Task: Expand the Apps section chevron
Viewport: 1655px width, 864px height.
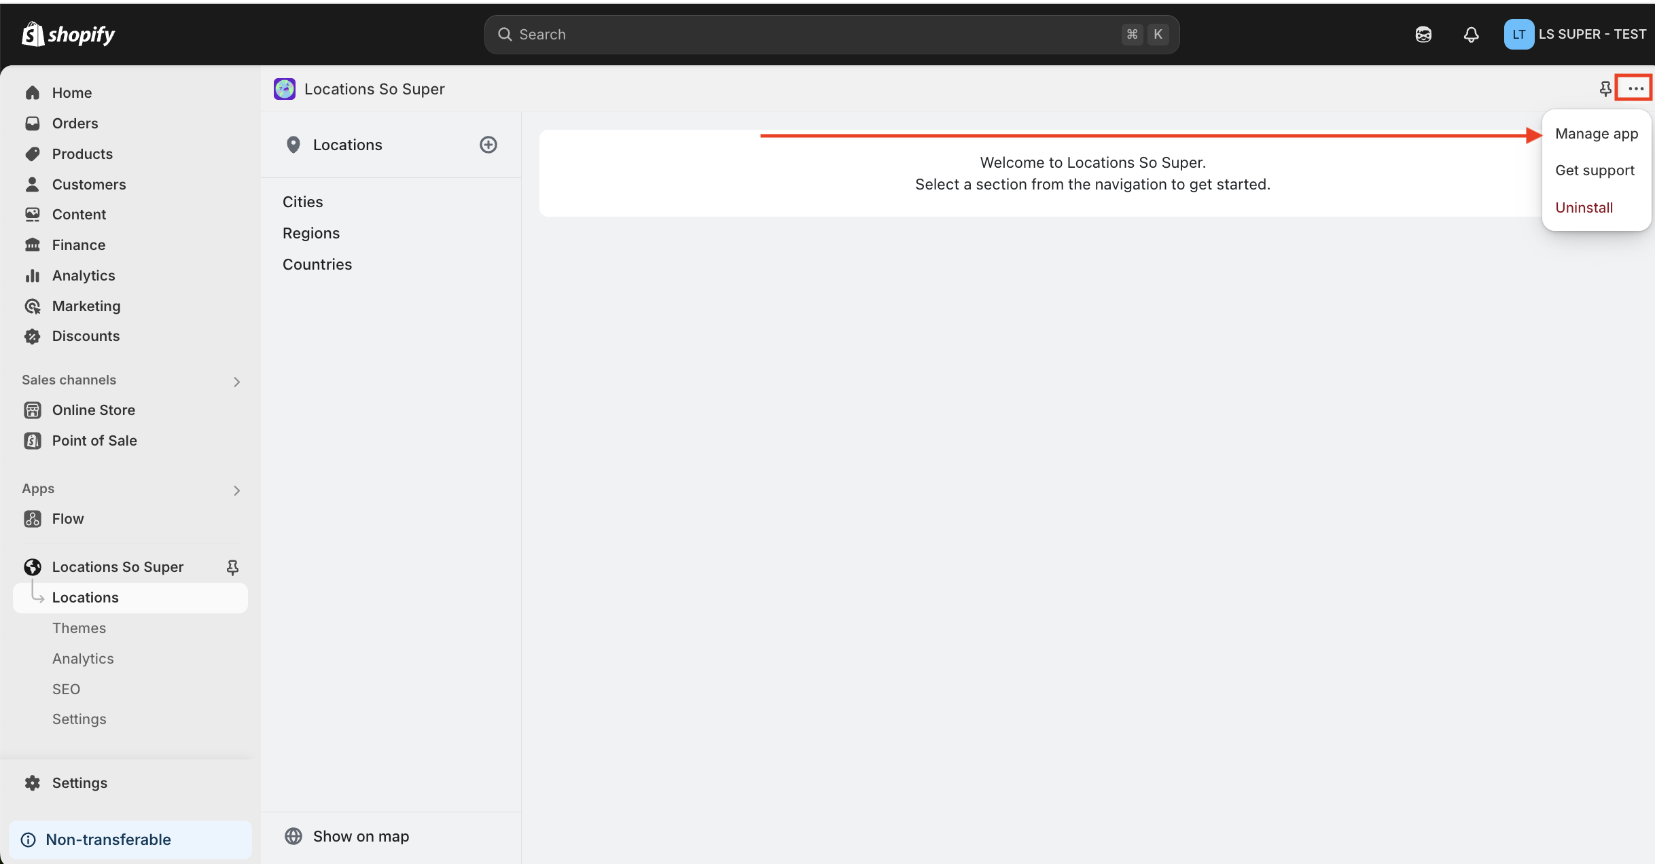Action: coord(236,490)
